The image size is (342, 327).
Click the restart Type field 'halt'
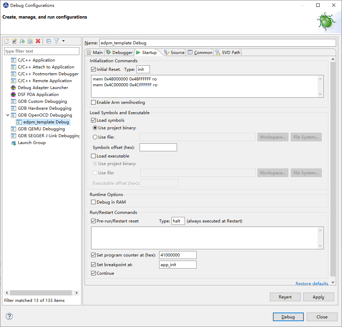coord(178,221)
